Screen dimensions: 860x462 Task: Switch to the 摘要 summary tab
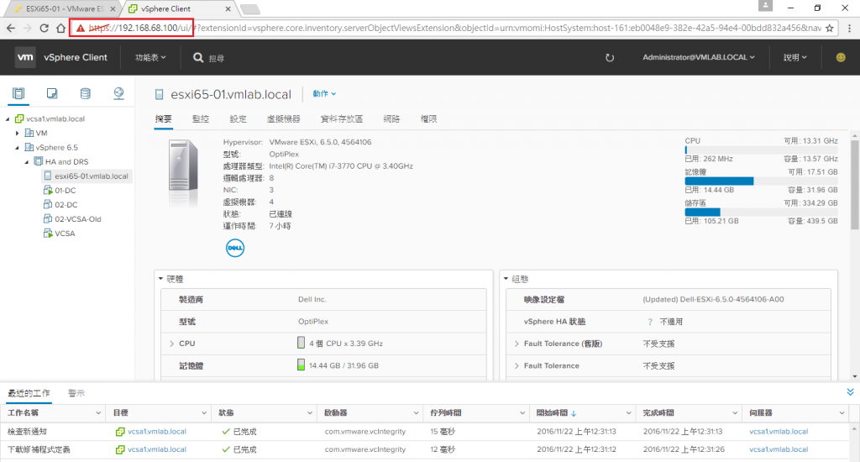[x=164, y=119]
